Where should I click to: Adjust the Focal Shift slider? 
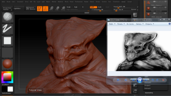125,7
